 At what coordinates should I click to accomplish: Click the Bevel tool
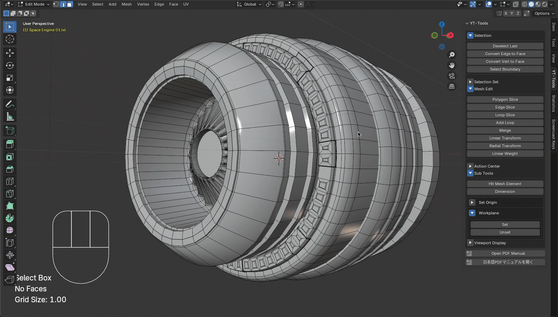(x=10, y=169)
